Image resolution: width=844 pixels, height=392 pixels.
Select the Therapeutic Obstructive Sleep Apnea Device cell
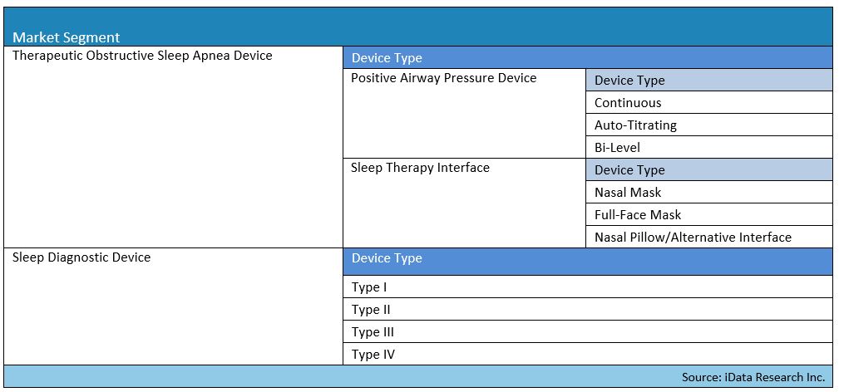click(x=173, y=147)
